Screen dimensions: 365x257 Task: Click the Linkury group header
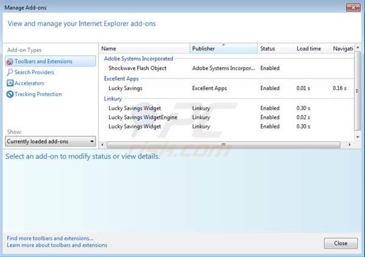113,99
